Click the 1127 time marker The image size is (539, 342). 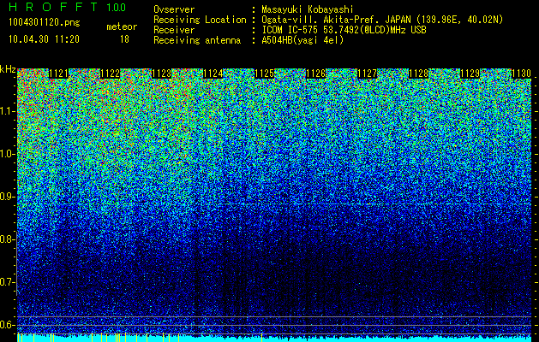[x=367, y=74]
